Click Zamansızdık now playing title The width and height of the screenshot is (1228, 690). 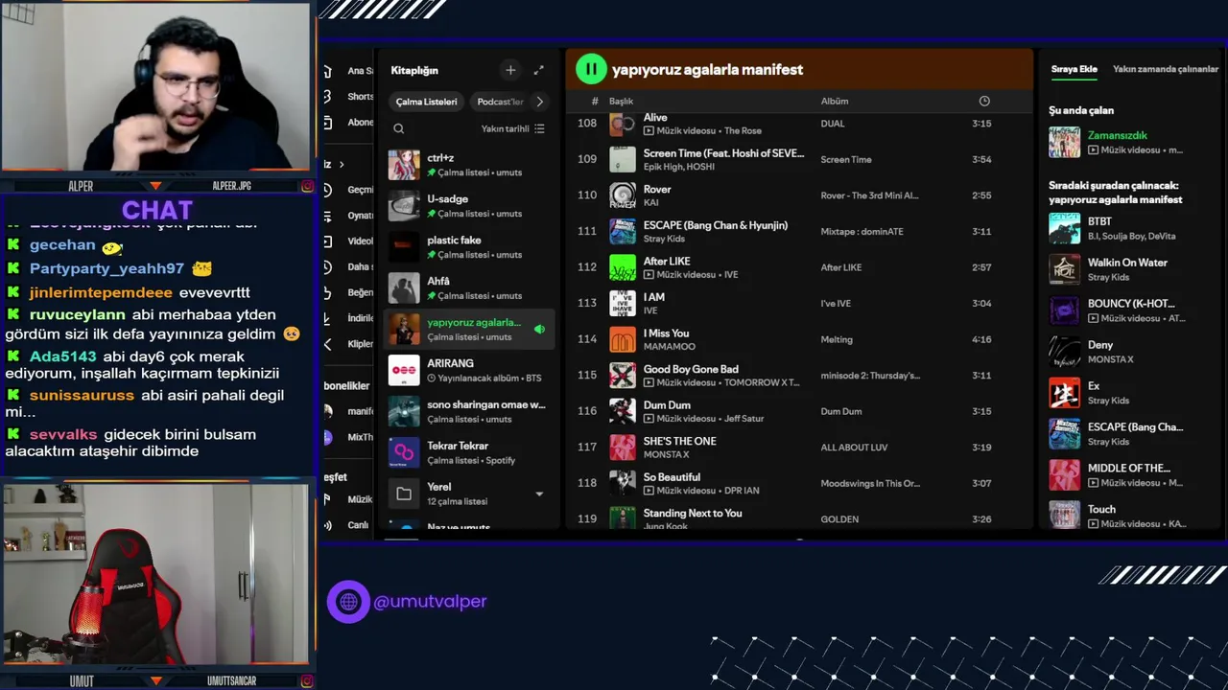(x=1118, y=135)
